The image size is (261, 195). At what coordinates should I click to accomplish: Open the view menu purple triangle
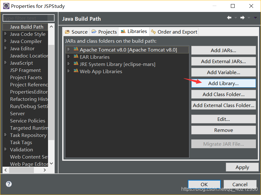(x=255, y=18)
